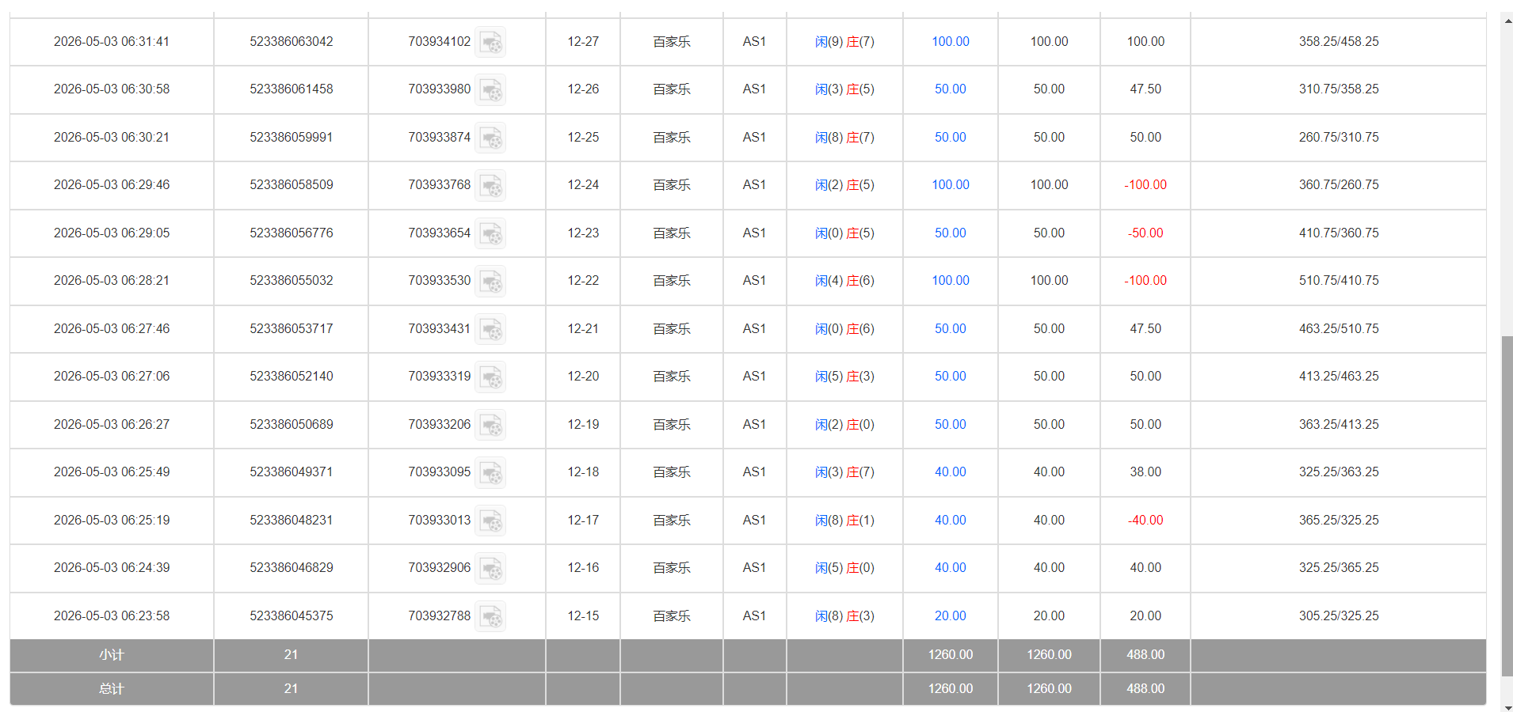1513x712 pixels.
Task: Click balance 358.25/458.25
Action: [x=1339, y=41]
